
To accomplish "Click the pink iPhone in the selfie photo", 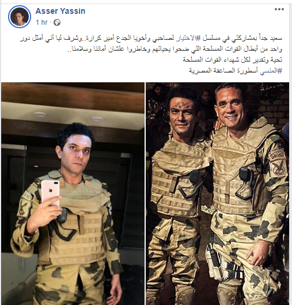I will point(51,193).
